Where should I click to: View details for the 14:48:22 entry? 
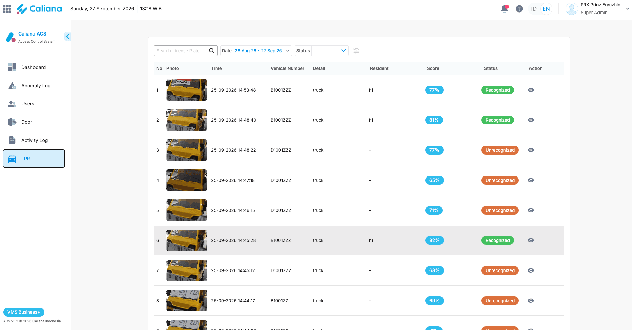pos(531,150)
